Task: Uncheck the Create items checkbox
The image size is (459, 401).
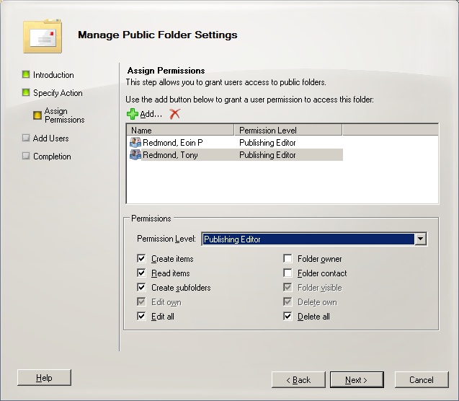Action: [141, 259]
